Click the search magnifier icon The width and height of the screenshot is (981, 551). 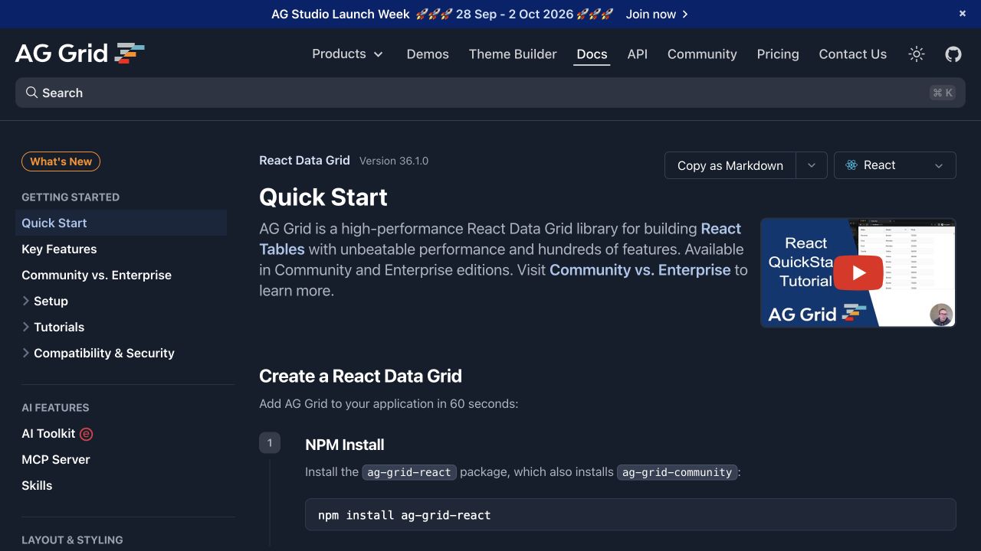tap(31, 93)
